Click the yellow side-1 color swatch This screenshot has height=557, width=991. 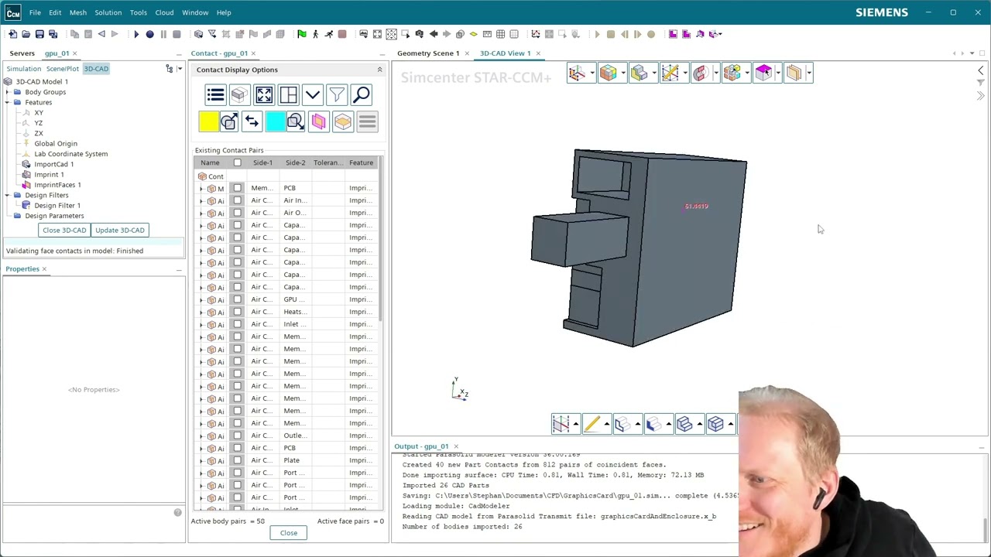(x=208, y=121)
